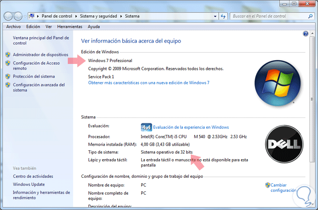This screenshot has height=210, width=318.
Task: Select Sistema operativo de 32 bits text
Action: pyautogui.click(x=166, y=152)
